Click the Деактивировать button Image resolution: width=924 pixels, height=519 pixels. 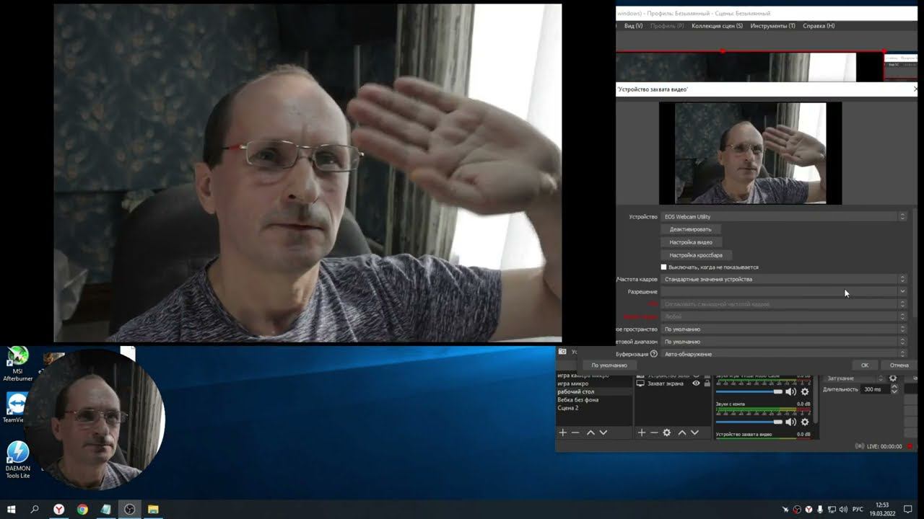[691, 229]
